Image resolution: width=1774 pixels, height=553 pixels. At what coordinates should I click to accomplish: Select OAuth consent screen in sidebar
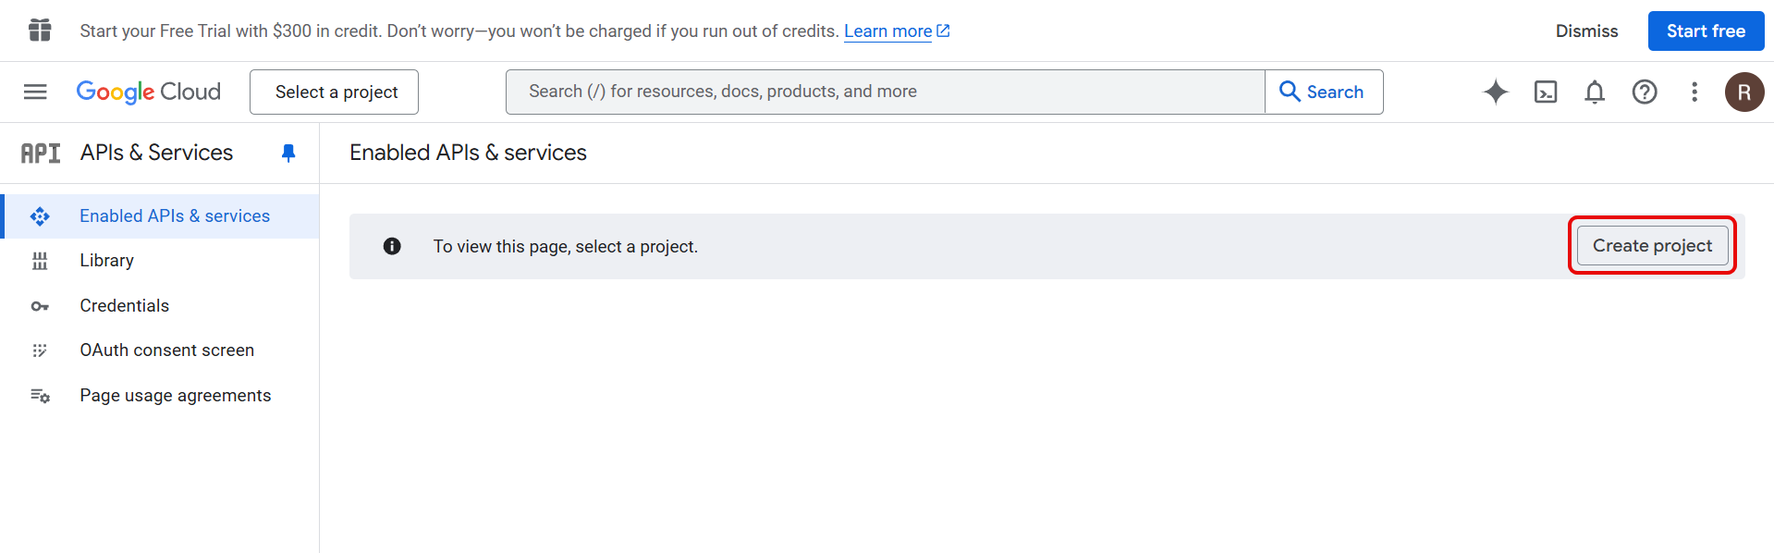(x=166, y=350)
